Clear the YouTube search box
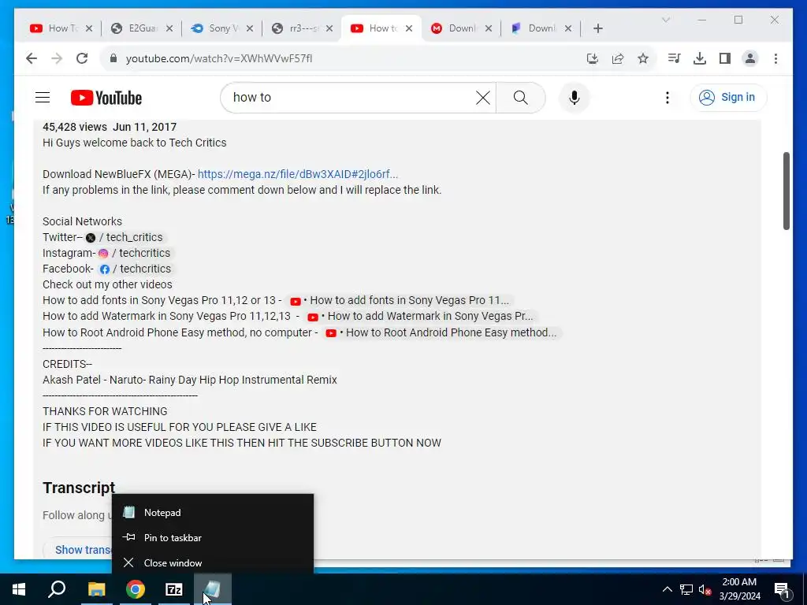The image size is (807, 605). pyautogui.click(x=483, y=97)
